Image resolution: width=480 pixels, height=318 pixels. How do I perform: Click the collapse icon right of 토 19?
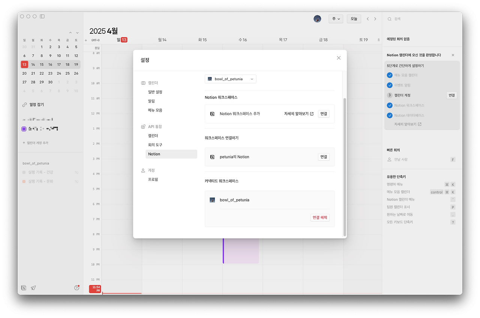378,40
